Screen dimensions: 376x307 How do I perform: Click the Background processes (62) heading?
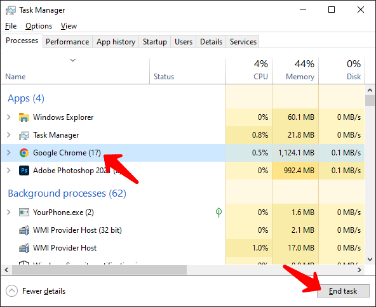pyautogui.click(x=67, y=193)
